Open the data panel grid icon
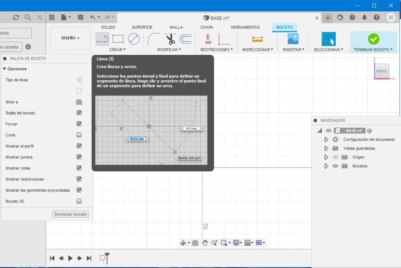The width and height of the screenshot is (401, 268). [x=52, y=17]
